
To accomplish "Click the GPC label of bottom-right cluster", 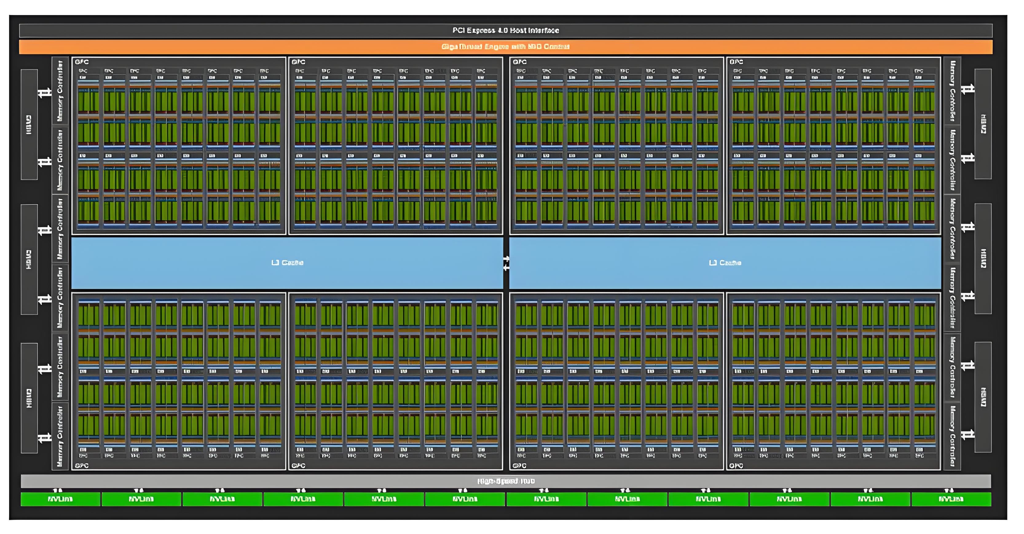I will coord(736,465).
